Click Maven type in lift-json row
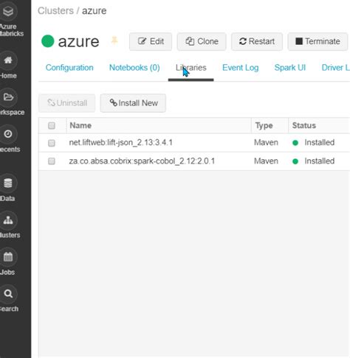Screen dimensions: 350x358 tap(266, 142)
